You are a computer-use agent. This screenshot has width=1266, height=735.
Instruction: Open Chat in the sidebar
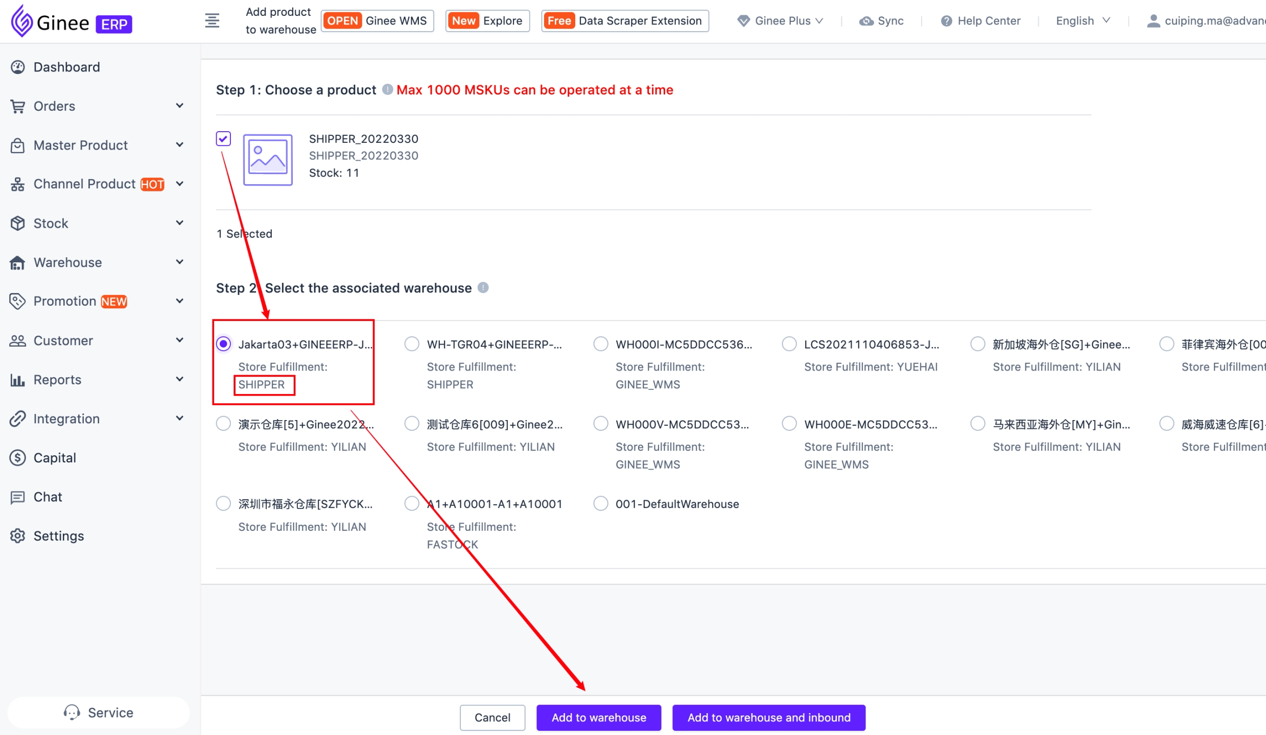tap(48, 497)
